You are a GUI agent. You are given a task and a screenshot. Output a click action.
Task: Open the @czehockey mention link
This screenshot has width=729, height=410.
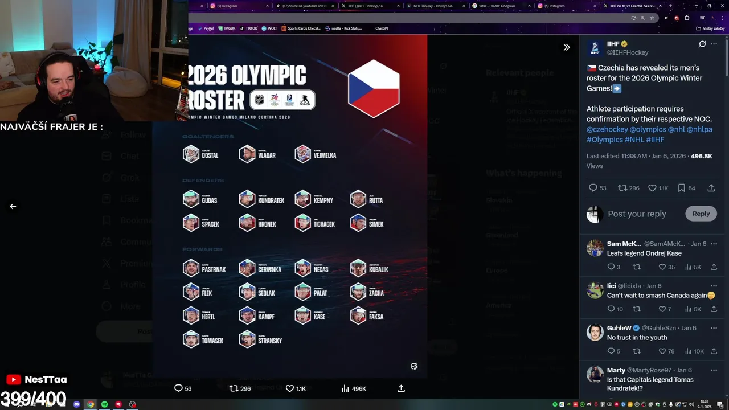coord(607,129)
